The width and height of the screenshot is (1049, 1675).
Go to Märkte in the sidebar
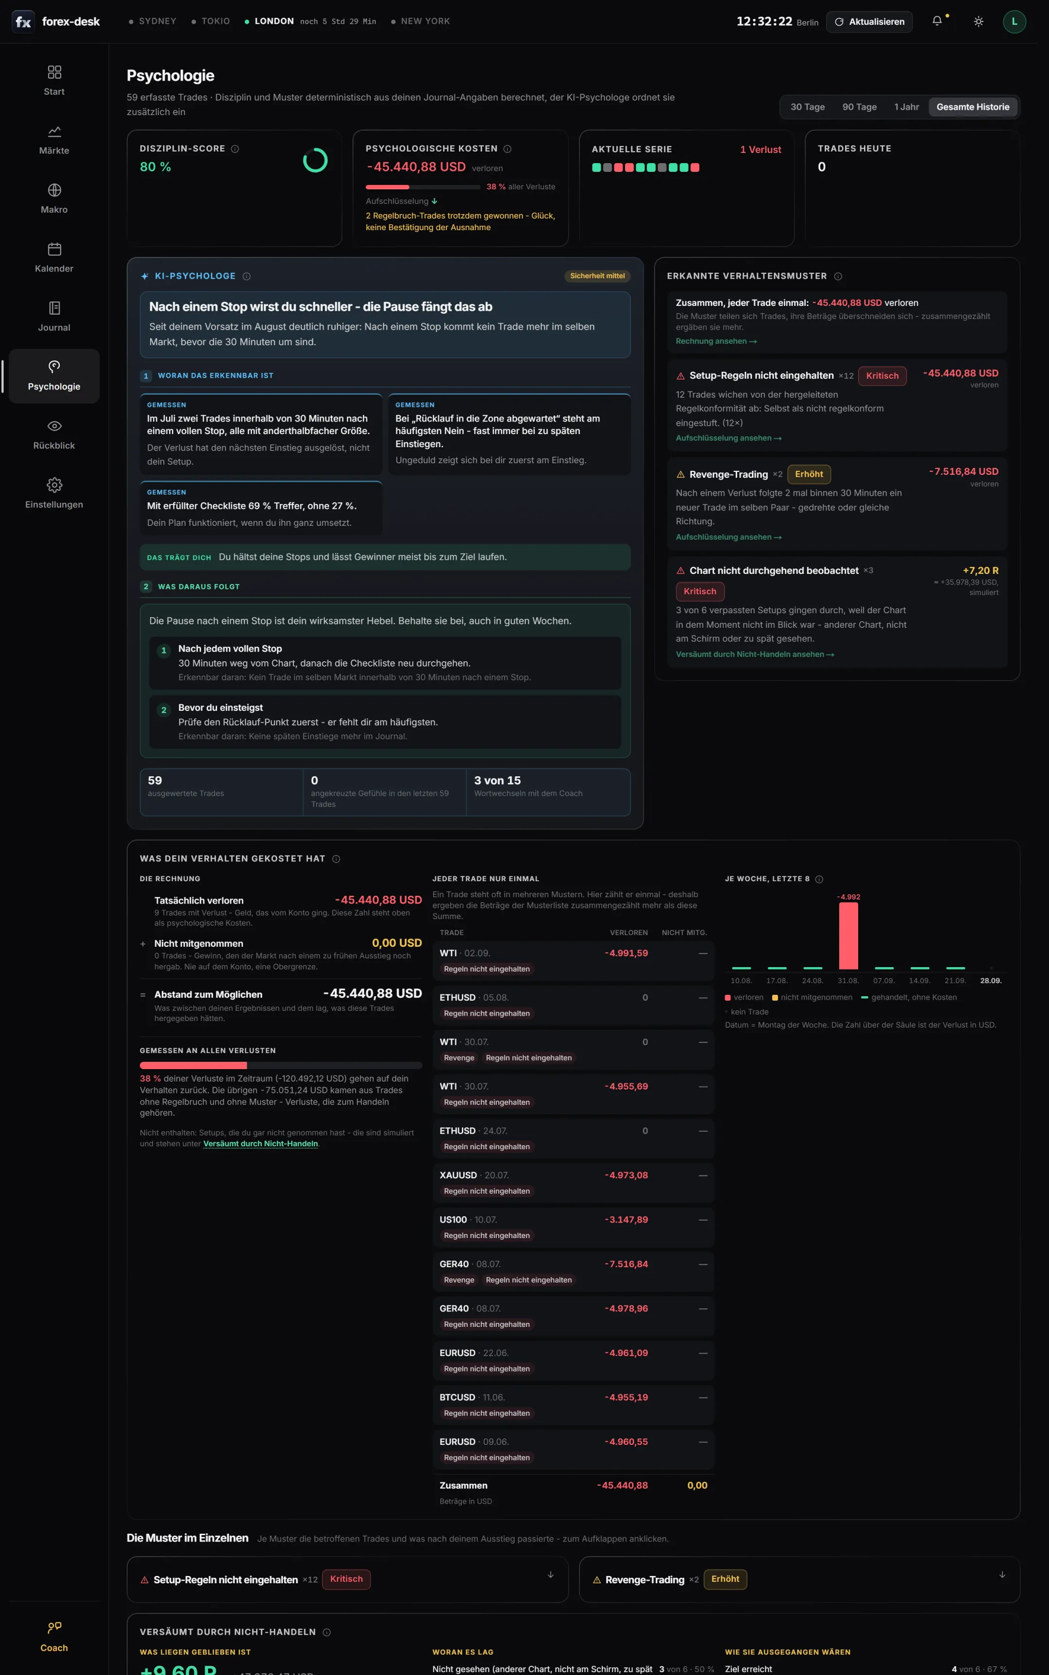tap(54, 139)
